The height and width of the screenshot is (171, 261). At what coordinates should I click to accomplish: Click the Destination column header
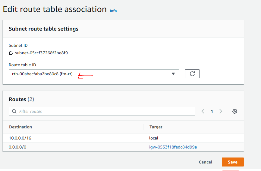coord(20,127)
